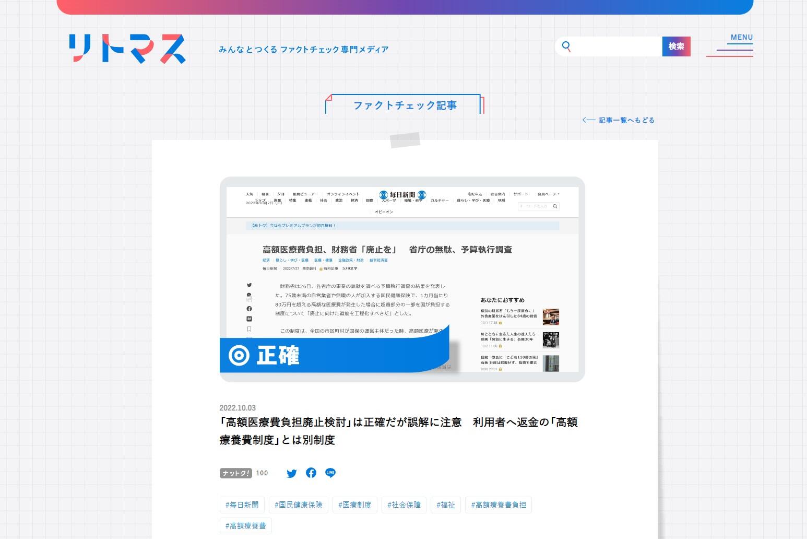Screen dimensions: 807x539
Task: Click the Hatena B! icon in the article sidebar
Action: click(249, 319)
